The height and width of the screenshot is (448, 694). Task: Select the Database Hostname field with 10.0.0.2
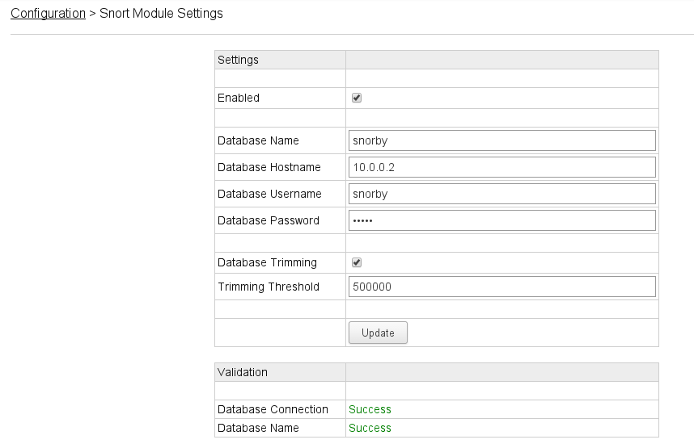point(502,167)
